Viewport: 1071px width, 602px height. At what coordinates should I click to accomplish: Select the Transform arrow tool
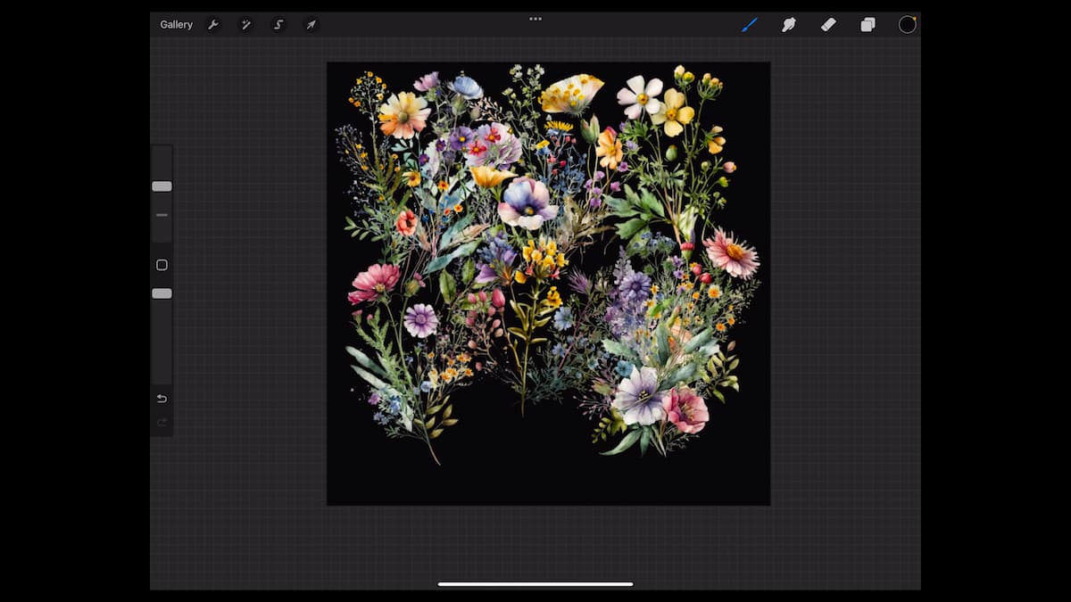pos(311,25)
